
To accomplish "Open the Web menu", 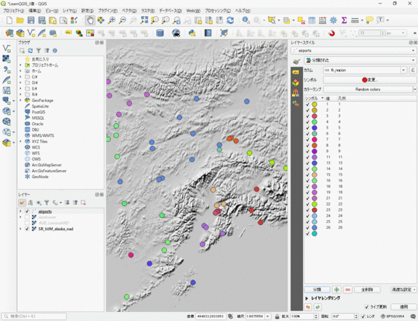I will coord(193,10).
